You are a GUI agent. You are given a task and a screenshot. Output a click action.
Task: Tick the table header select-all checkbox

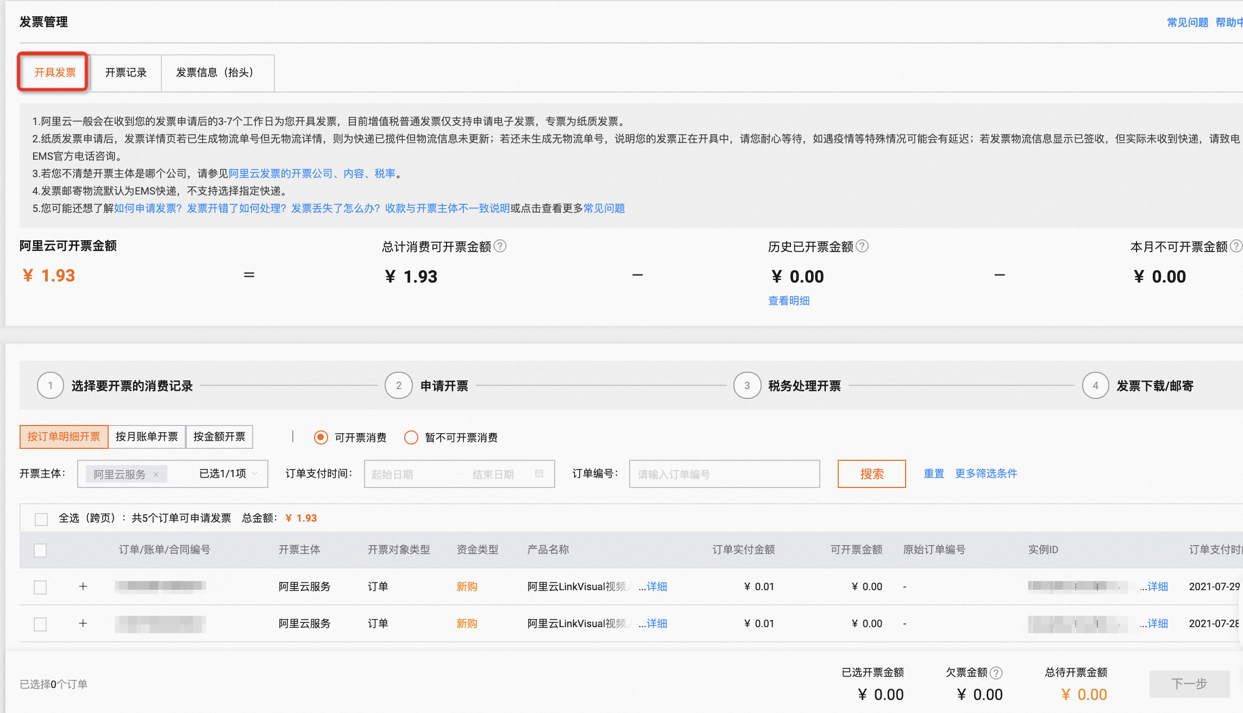click(x=40, y=550)
